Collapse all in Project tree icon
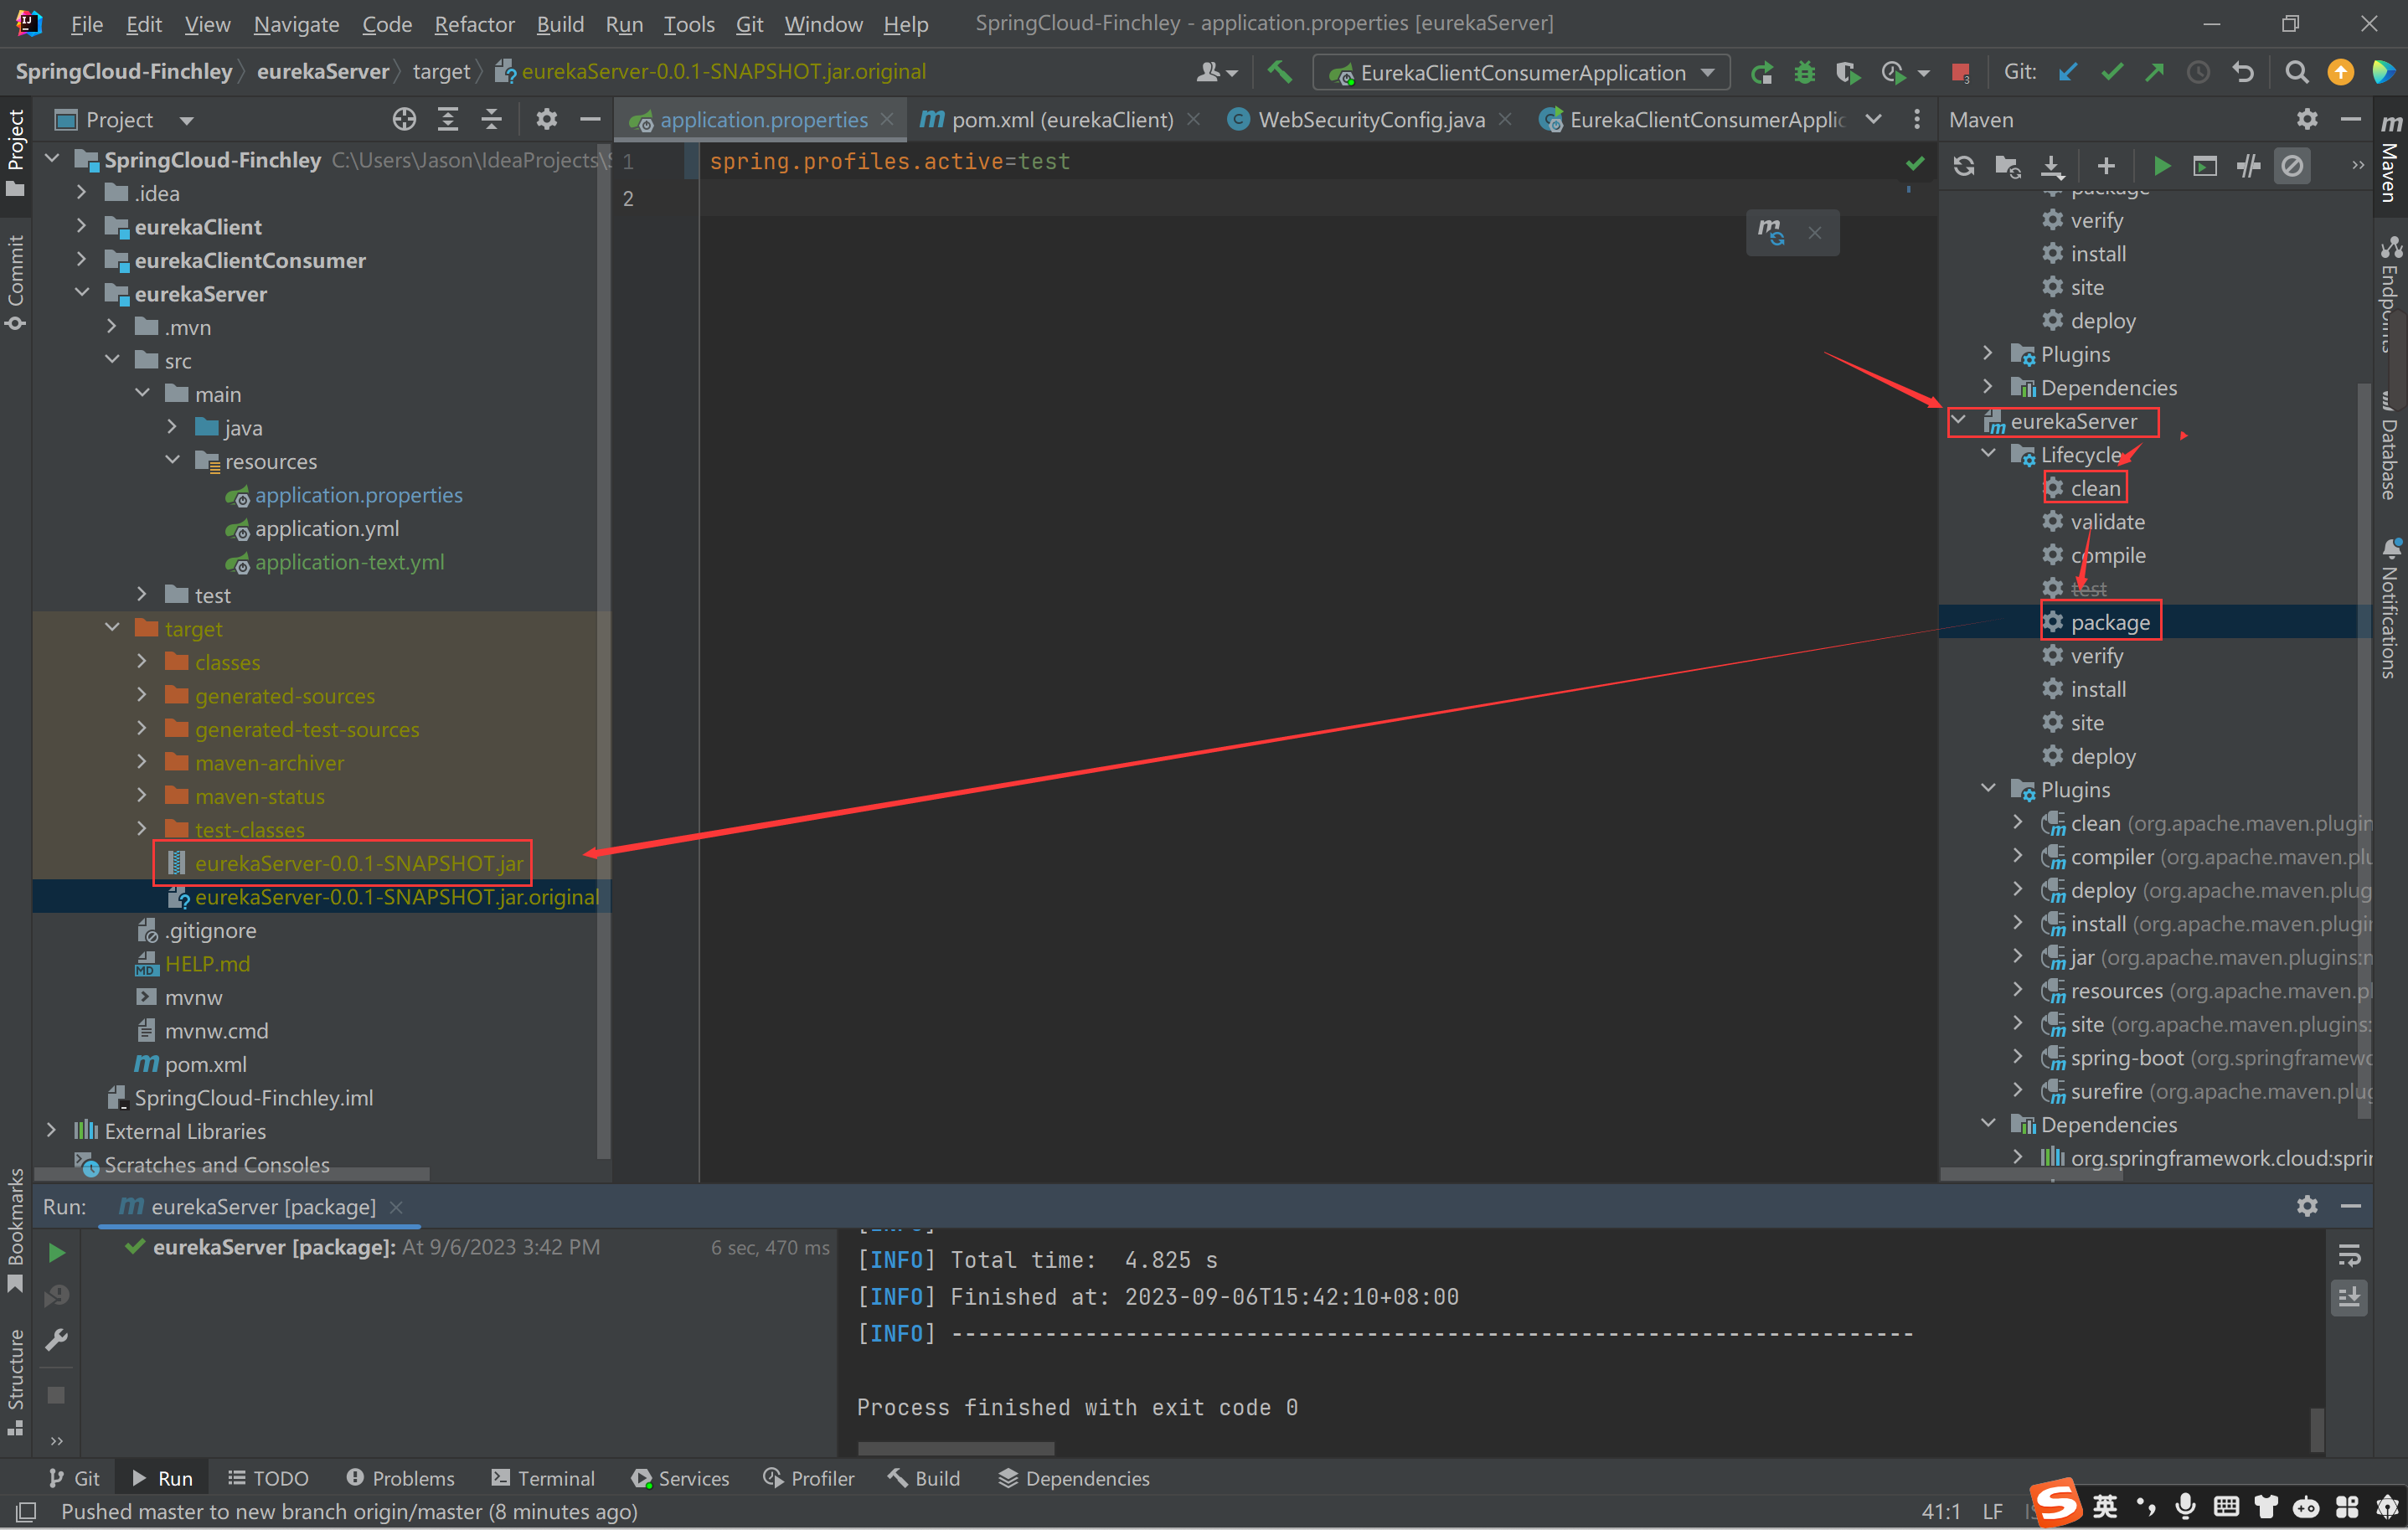This screenshot has width=2408, height=1530. click(491, 120)
